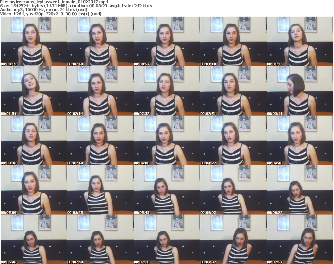
Task: Select the thumbnail stamped 00:06:40
Action: pyautogui.click(x=34, y=239)
